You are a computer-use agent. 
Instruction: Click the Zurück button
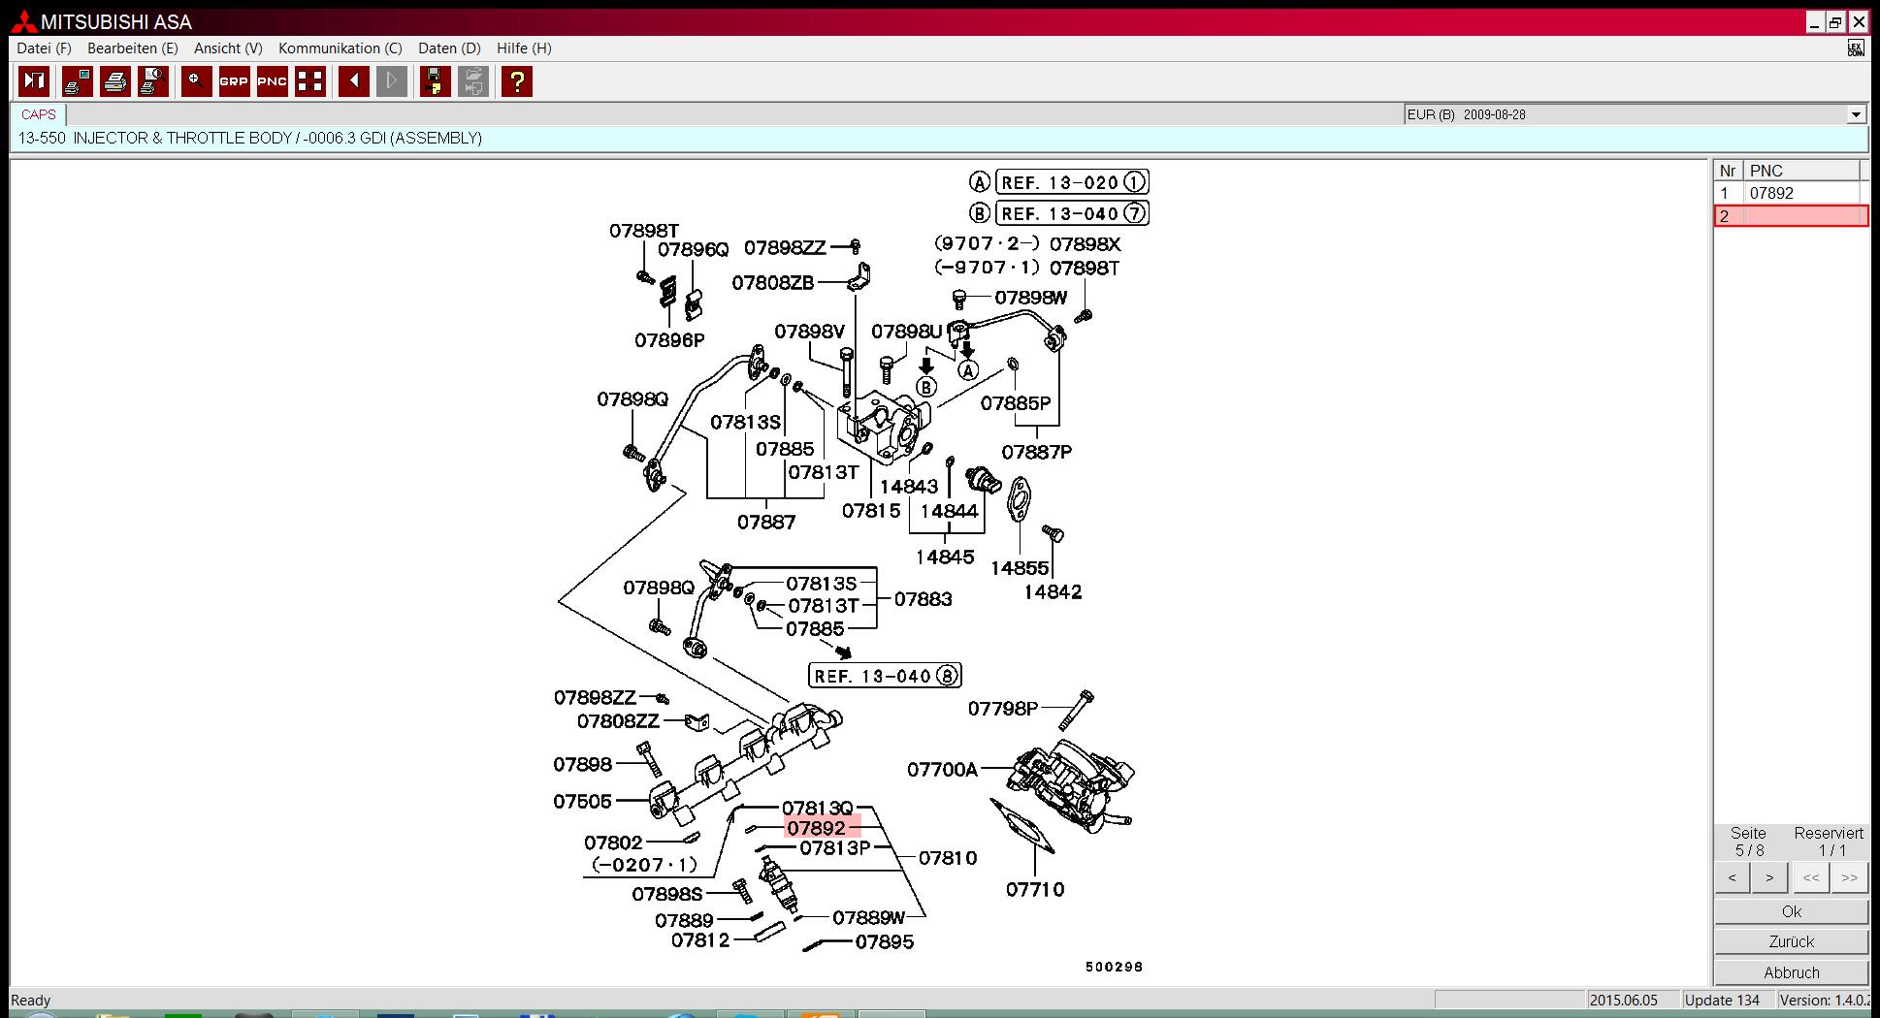click(x=1791, y=941)
